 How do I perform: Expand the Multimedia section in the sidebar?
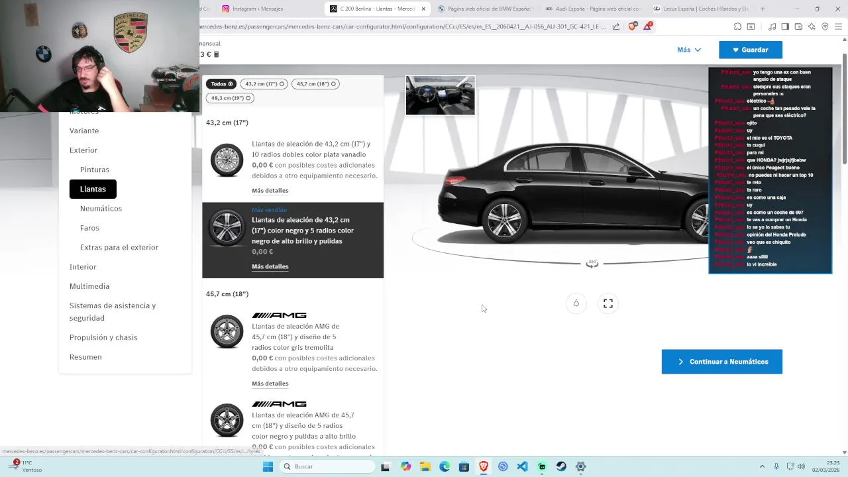(89, 286)
